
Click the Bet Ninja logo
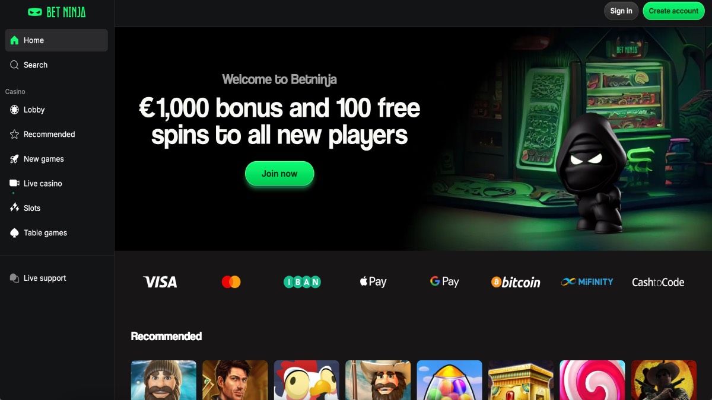pyautogui.click(x=57, y=12)
